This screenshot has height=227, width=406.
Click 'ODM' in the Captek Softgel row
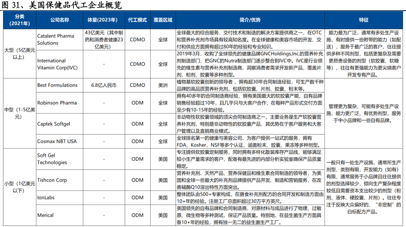pos(138,124)
